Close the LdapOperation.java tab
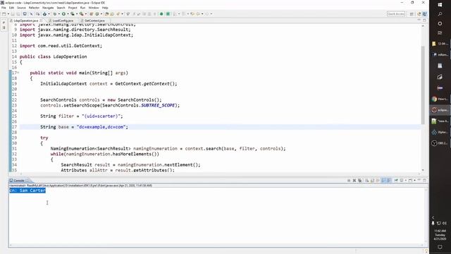 [41, 20]
